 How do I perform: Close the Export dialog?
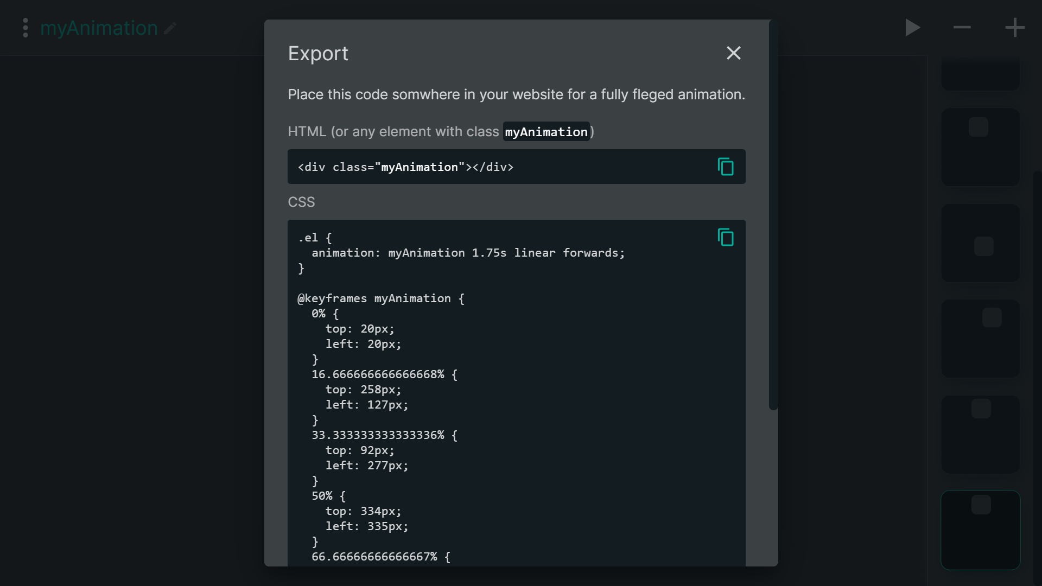[733, 53]
